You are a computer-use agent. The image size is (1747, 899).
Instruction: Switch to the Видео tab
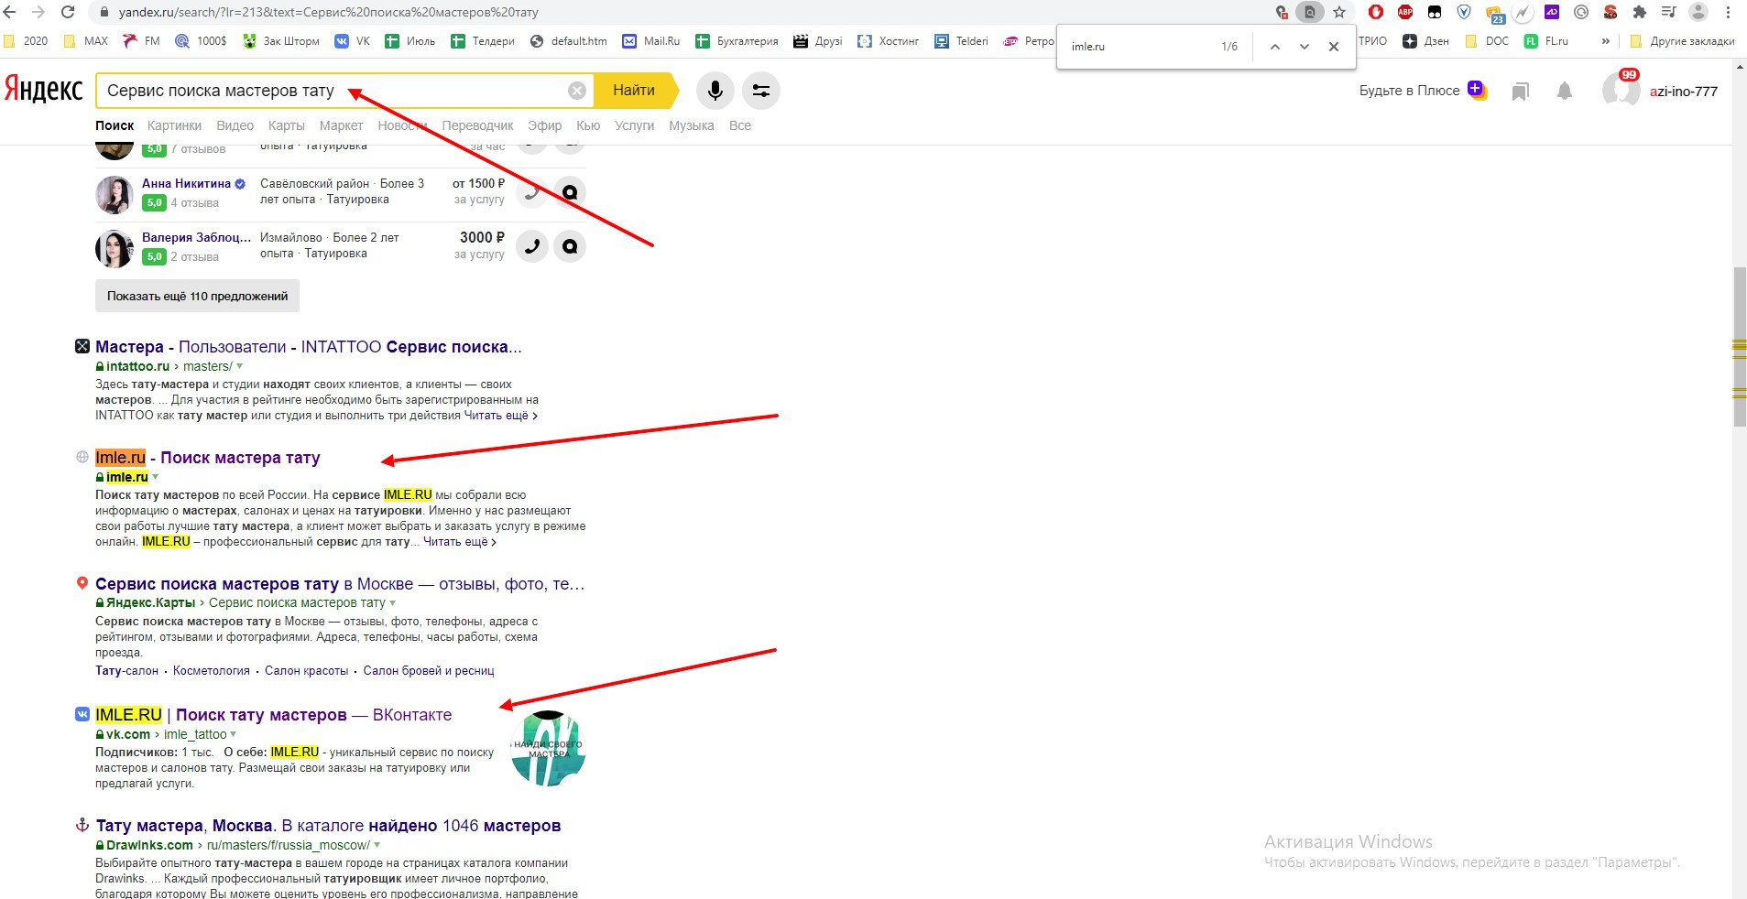point(235,125)
